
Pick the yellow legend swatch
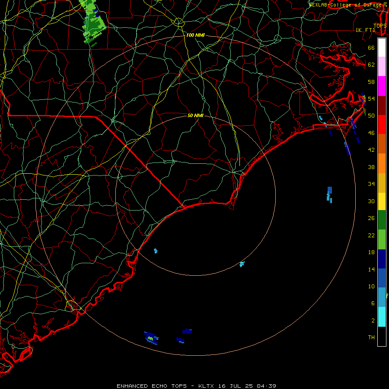[382, 201]
